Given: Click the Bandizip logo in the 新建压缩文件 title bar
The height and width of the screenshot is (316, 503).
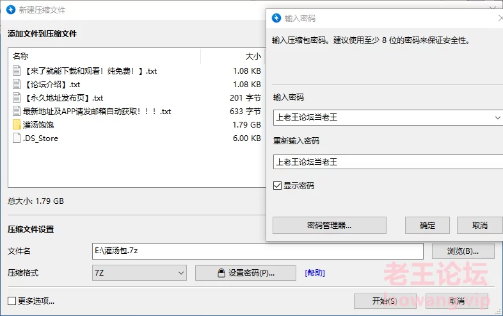Looking at the screenshot, I should point(11,10).
